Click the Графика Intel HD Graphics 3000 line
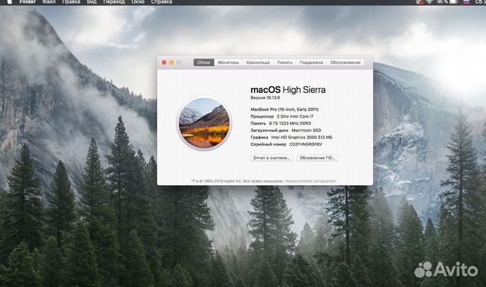 point(292,137)
